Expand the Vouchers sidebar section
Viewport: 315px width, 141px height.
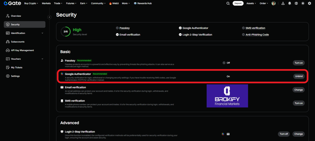(x=42, y=59)
